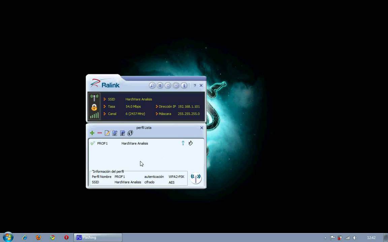Image resolution: width=388 pixels, height=242 pixels.
Task: Click the perfil Lista panel title
Action: pos(144,128)
